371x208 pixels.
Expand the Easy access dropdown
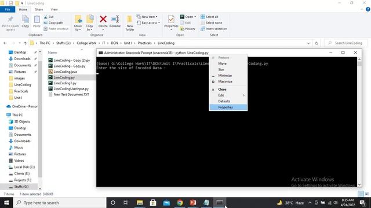coord(148,23)
